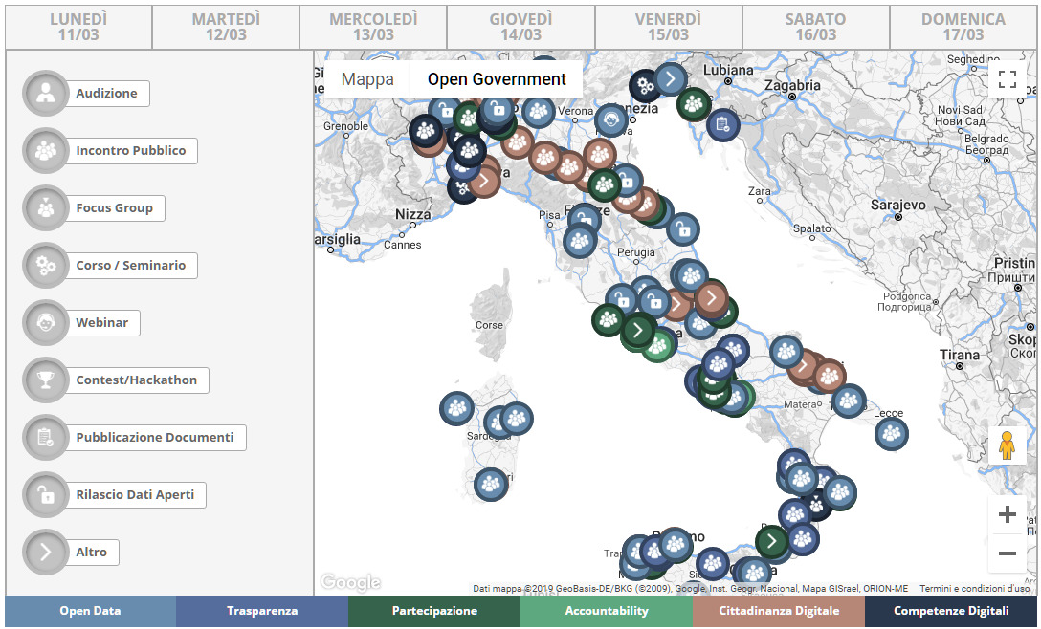1041x629 pixels.
Task: Open the Giovedì 14/03 tab
Action: click(x=521, y=27)
